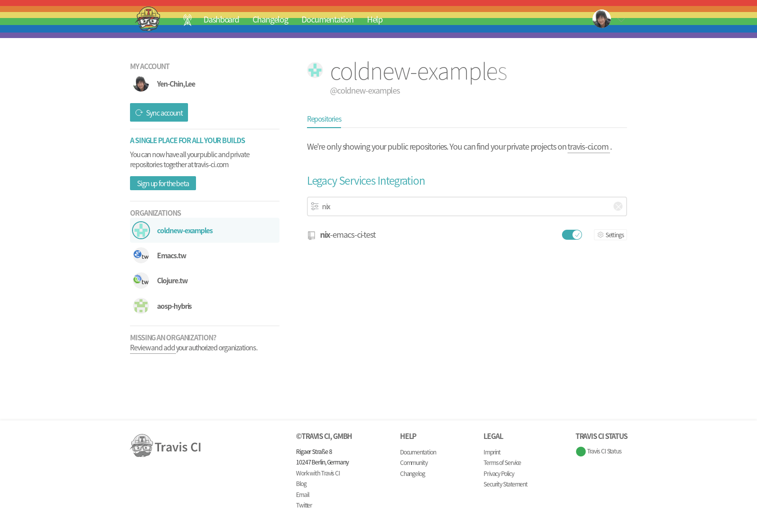Click the green Travis CI Status indicator
The width and height of the screenshot is (757, 512).
pos(580,451)
